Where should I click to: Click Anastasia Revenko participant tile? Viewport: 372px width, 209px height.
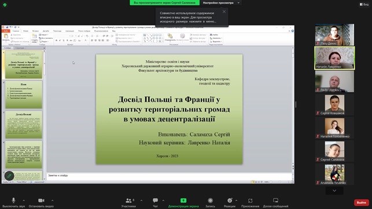[334, 174]
